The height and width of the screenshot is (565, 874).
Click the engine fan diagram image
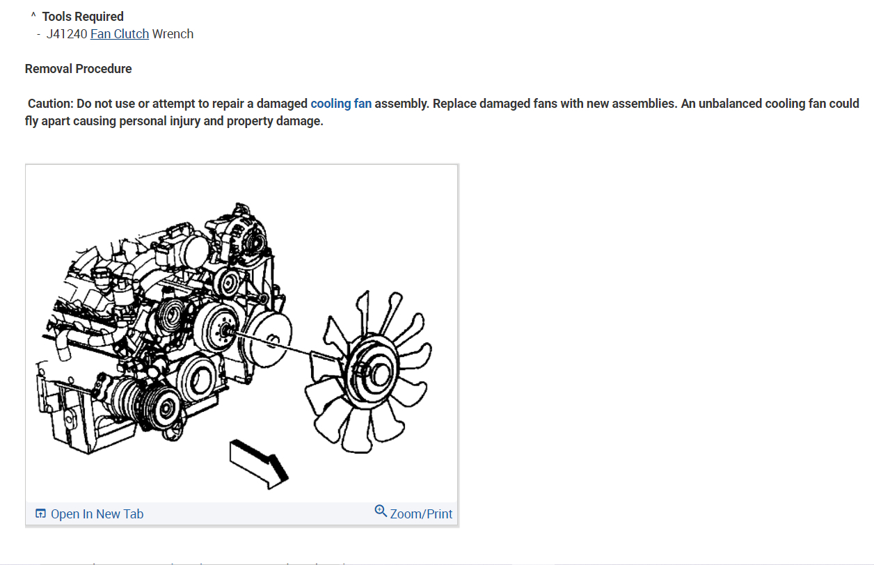coord(241,334)
